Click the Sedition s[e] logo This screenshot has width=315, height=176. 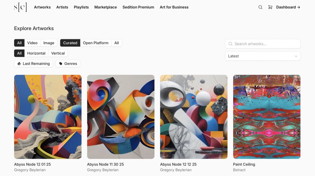(20, 7)
